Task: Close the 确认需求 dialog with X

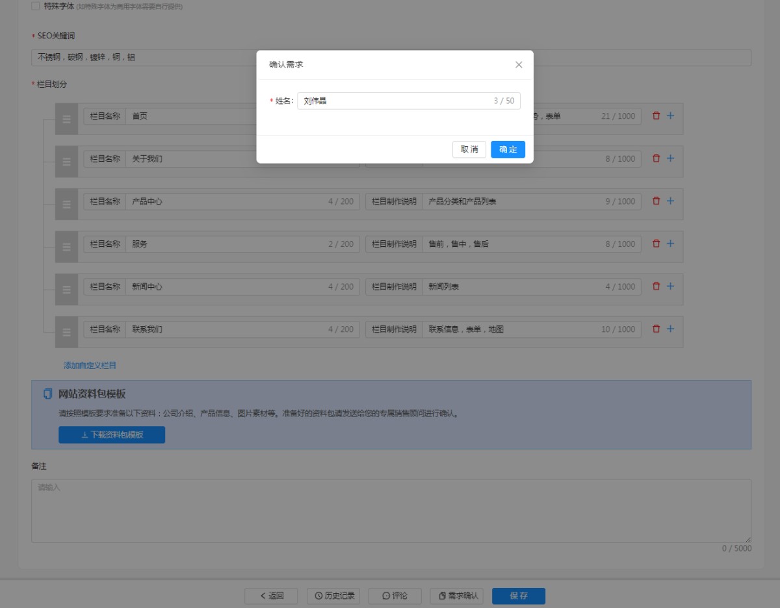Action: (x=519, y=65)
